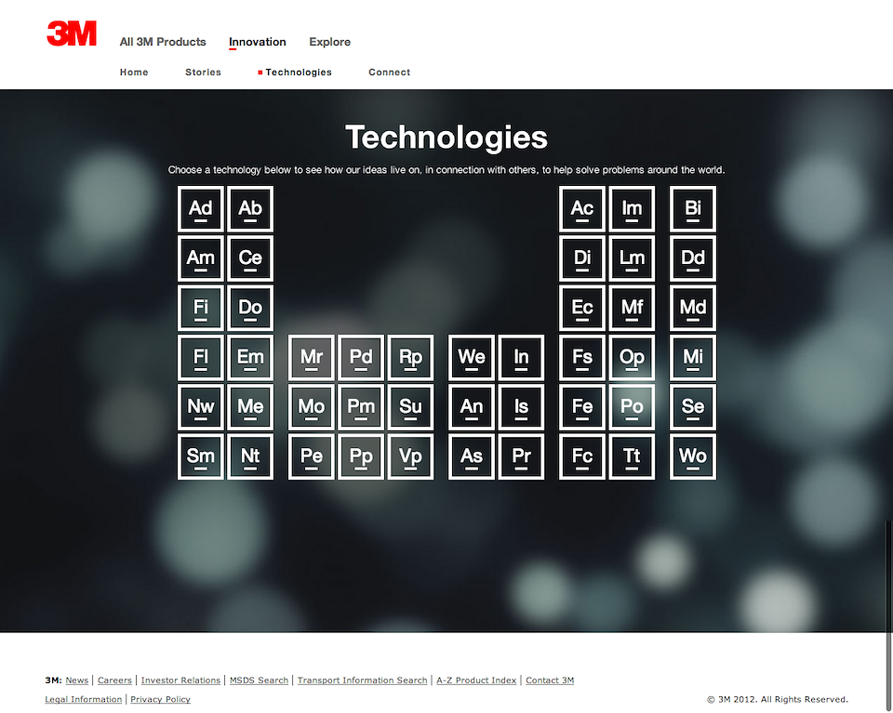This screenshot has width=893, height=713.
Task: Select the Pp technology tile
Action: coord(361,456)
